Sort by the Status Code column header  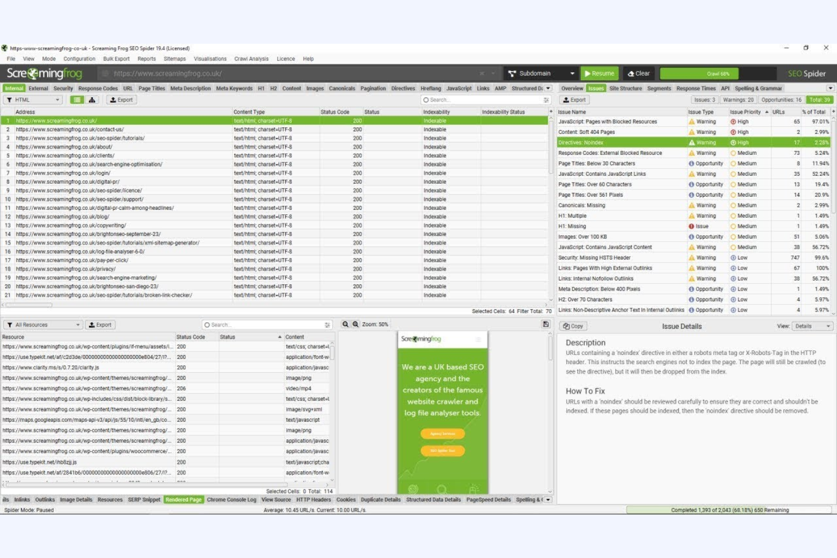(x=335, y=112)
